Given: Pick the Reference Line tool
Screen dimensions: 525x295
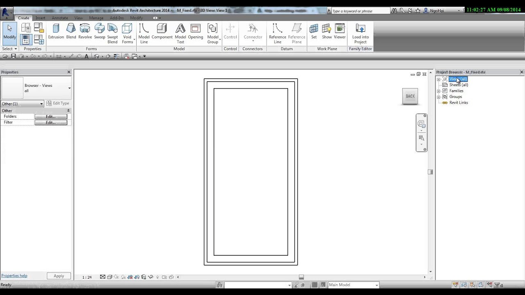Looking at the screenshot, I should pyautogui.click(x=278, y=34).
